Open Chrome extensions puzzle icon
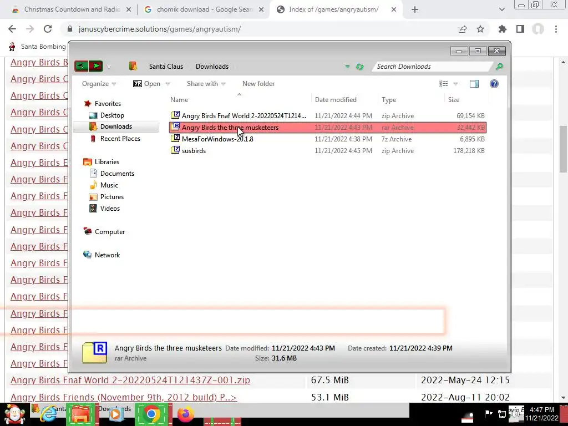The height and width of the screenshot is (426, 568). click(x=503, y=29)
